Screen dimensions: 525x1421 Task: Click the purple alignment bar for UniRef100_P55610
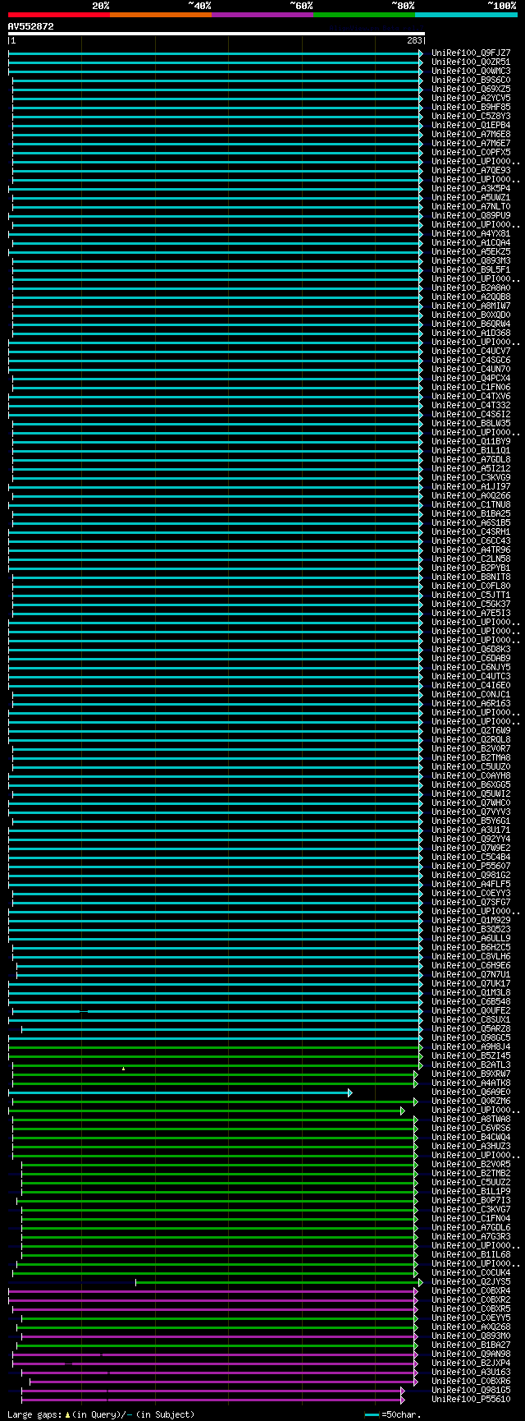pyautogui.click(x=213, y=1399)
